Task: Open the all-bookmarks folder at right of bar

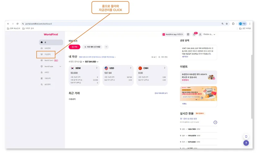Action: tap(245, 29)
